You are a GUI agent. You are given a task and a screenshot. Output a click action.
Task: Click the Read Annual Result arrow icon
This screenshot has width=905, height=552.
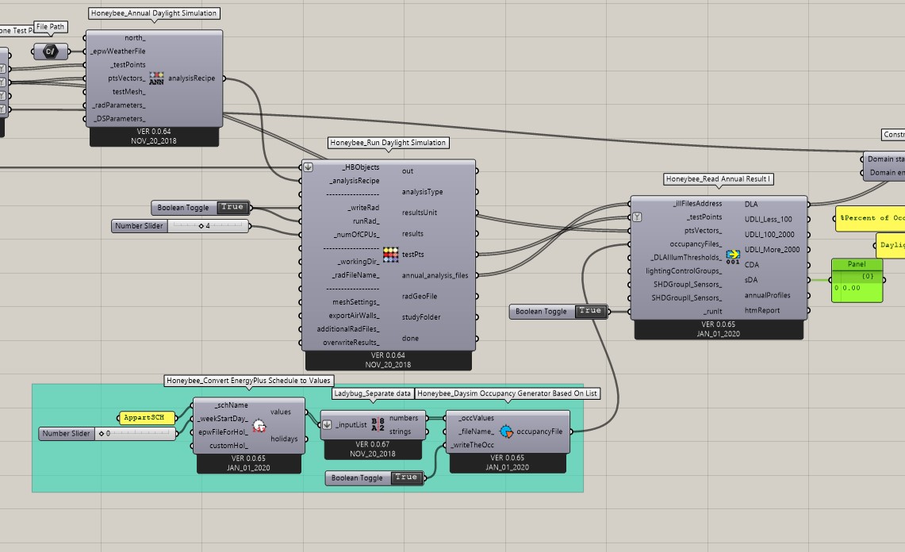coord(733,256)
